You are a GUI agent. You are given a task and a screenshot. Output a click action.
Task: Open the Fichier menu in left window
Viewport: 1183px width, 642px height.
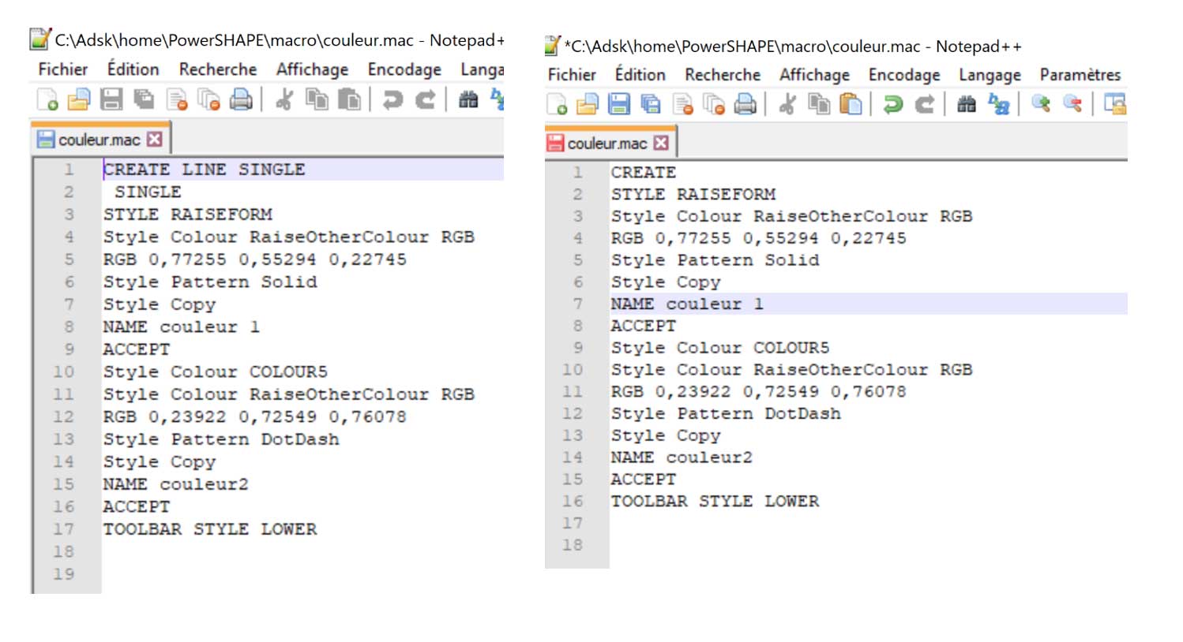(x=63, y=69)
